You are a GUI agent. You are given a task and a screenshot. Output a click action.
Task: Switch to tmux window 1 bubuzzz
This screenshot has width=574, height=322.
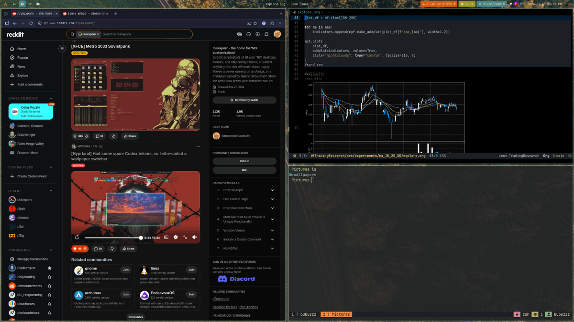304,314
